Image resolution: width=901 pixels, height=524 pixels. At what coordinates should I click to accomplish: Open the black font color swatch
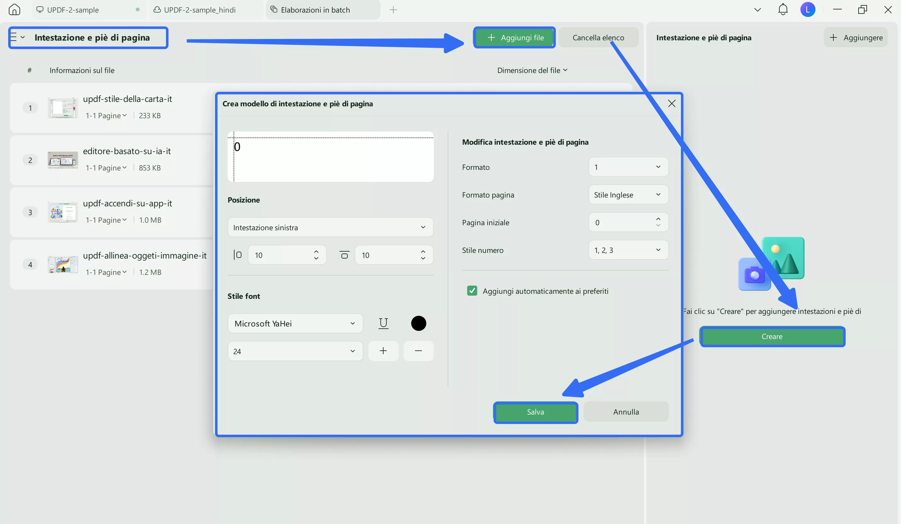point(418,323)
